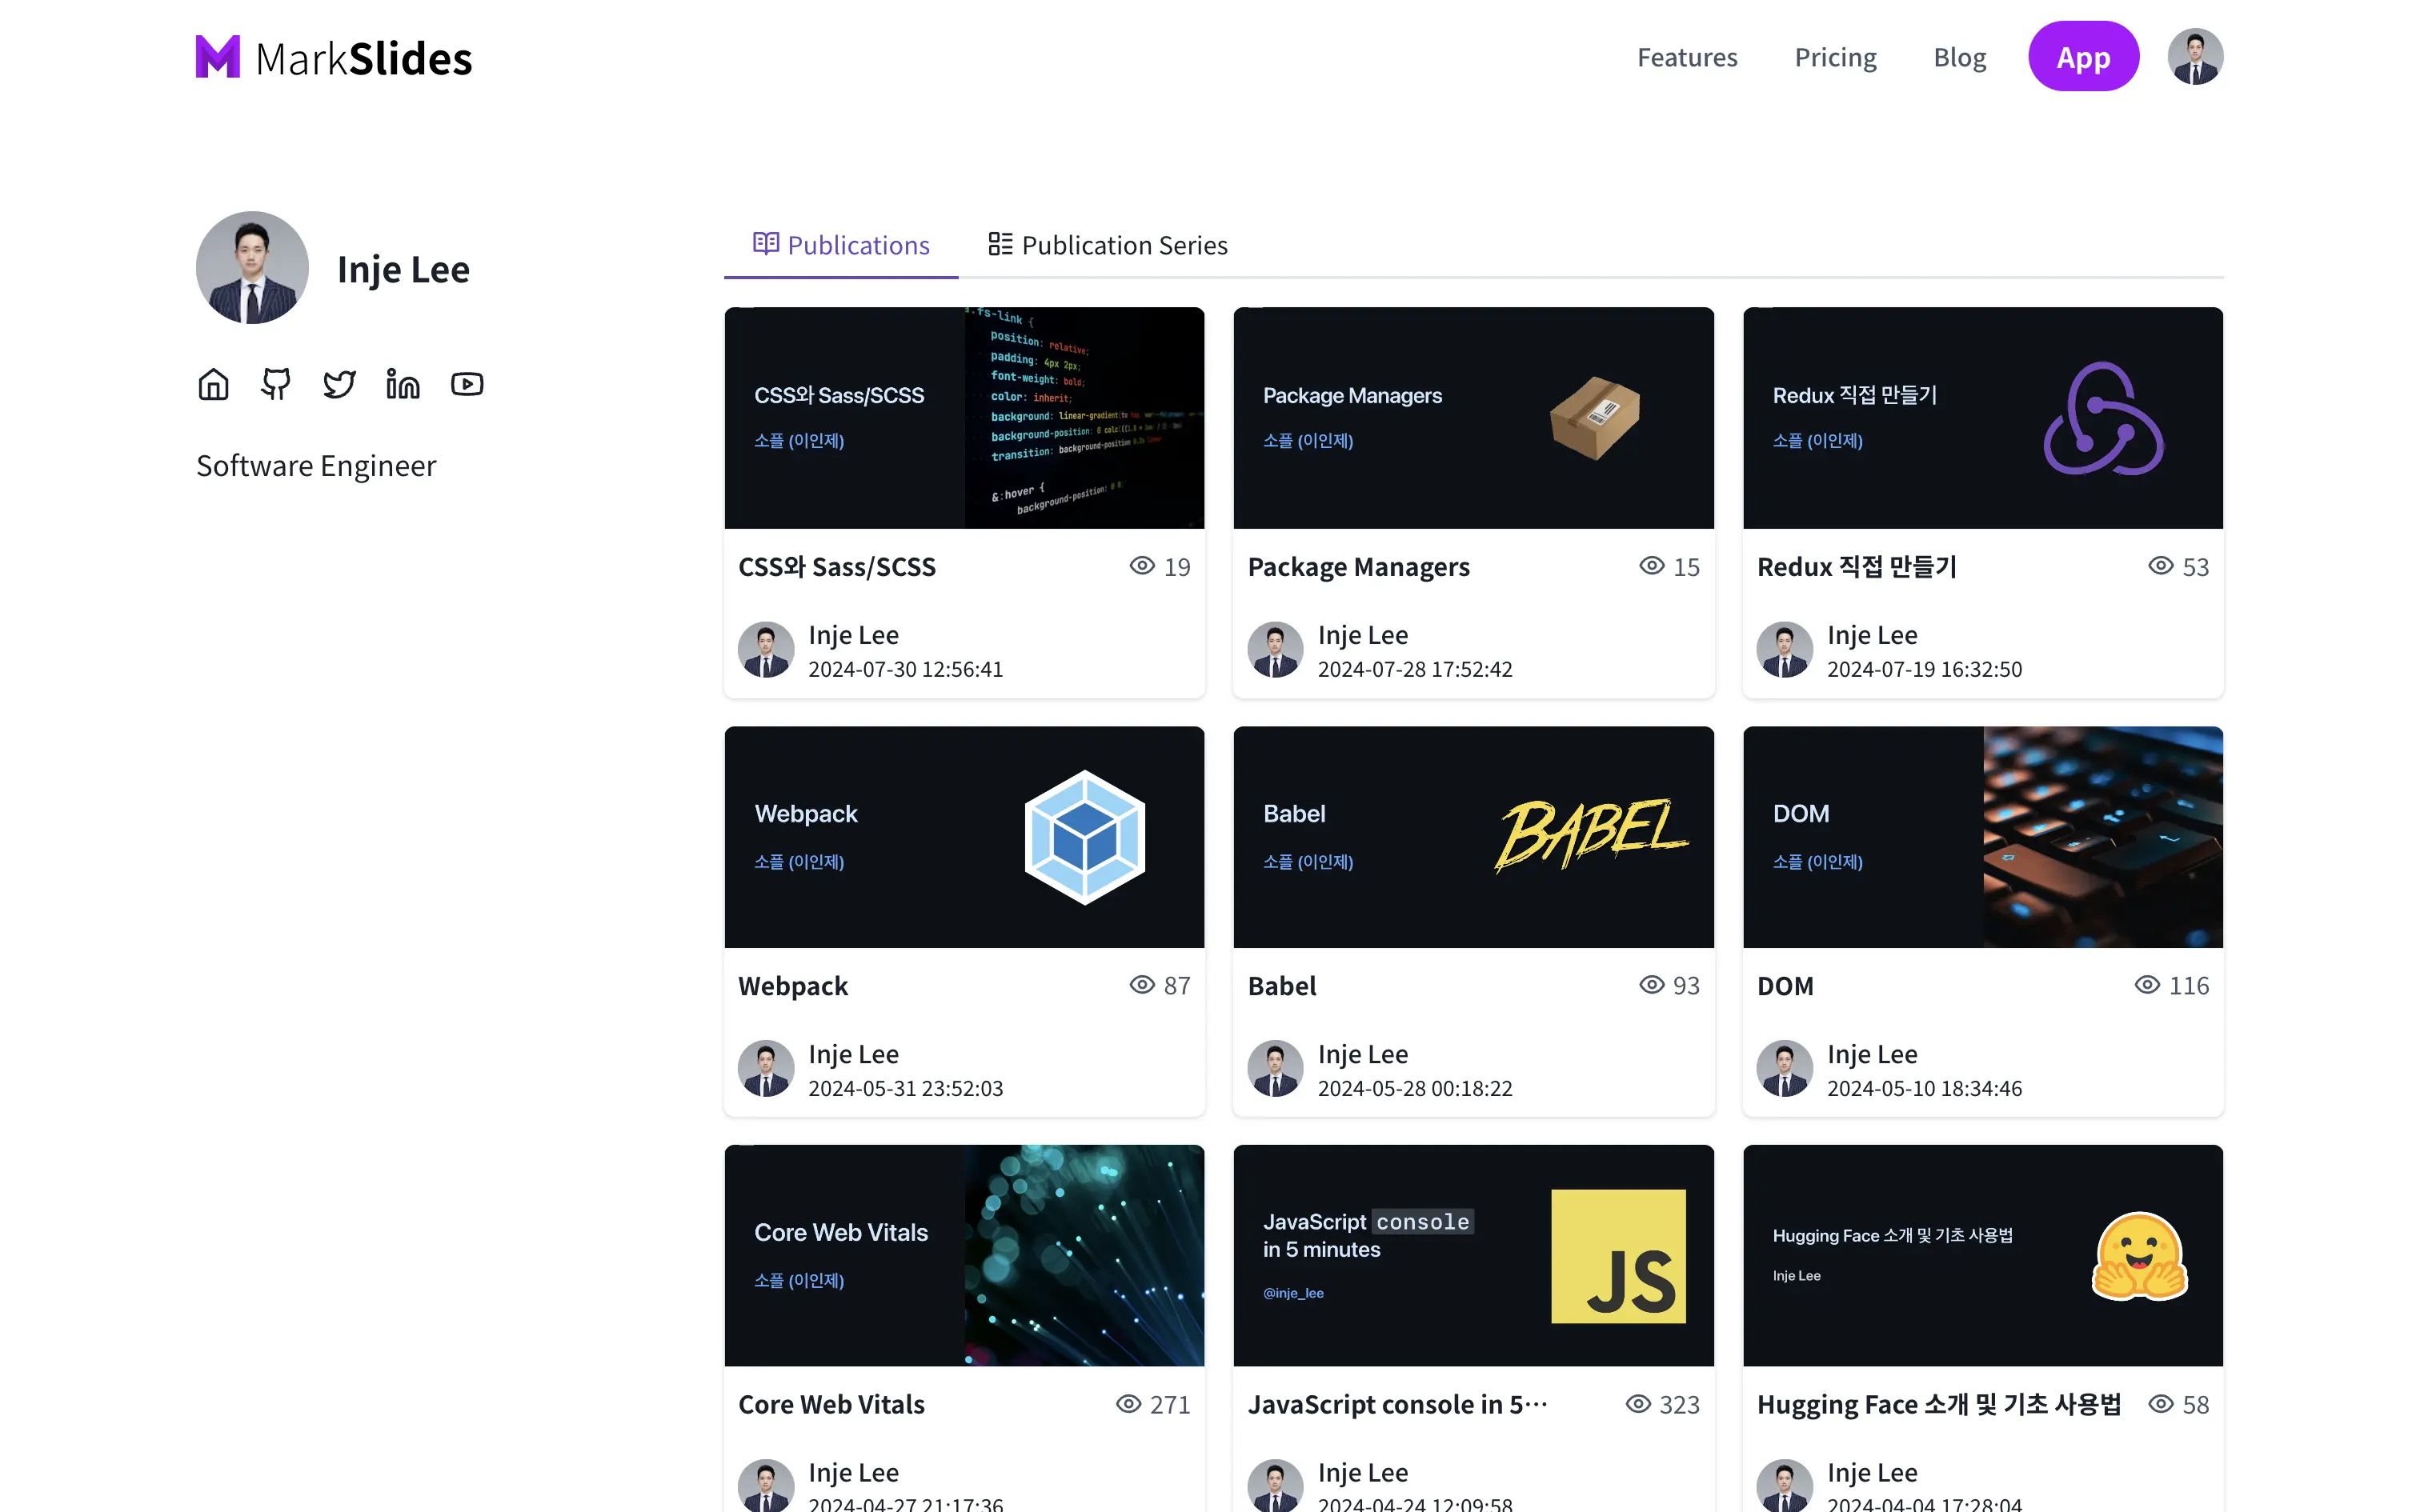This screenshot has width=2420, height=1512.
Task: Click the large Inje Lee profile photo
Action: [x=252, y=267]
